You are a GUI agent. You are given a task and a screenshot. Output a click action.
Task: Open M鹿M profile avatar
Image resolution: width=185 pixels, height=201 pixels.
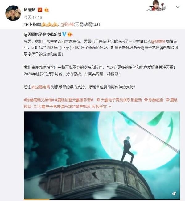point(13,13)
